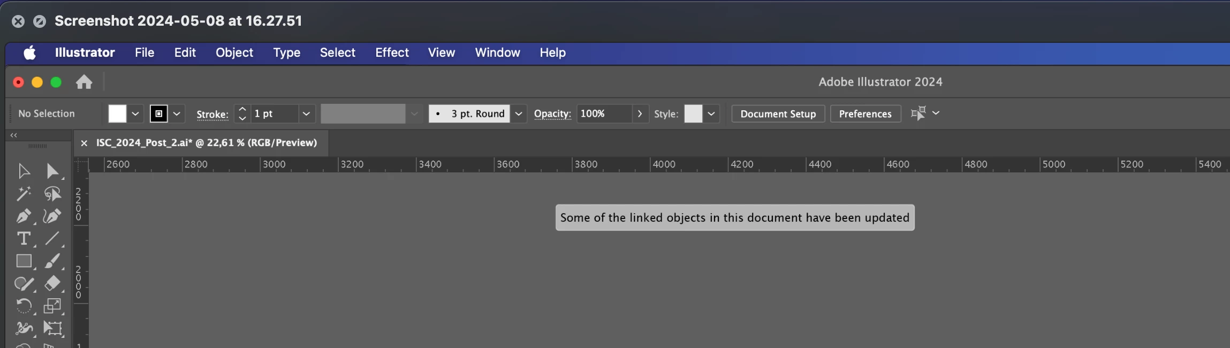
Task: Close the ISC_2024_Post_2.ai document tab
Action: (84, 143)
